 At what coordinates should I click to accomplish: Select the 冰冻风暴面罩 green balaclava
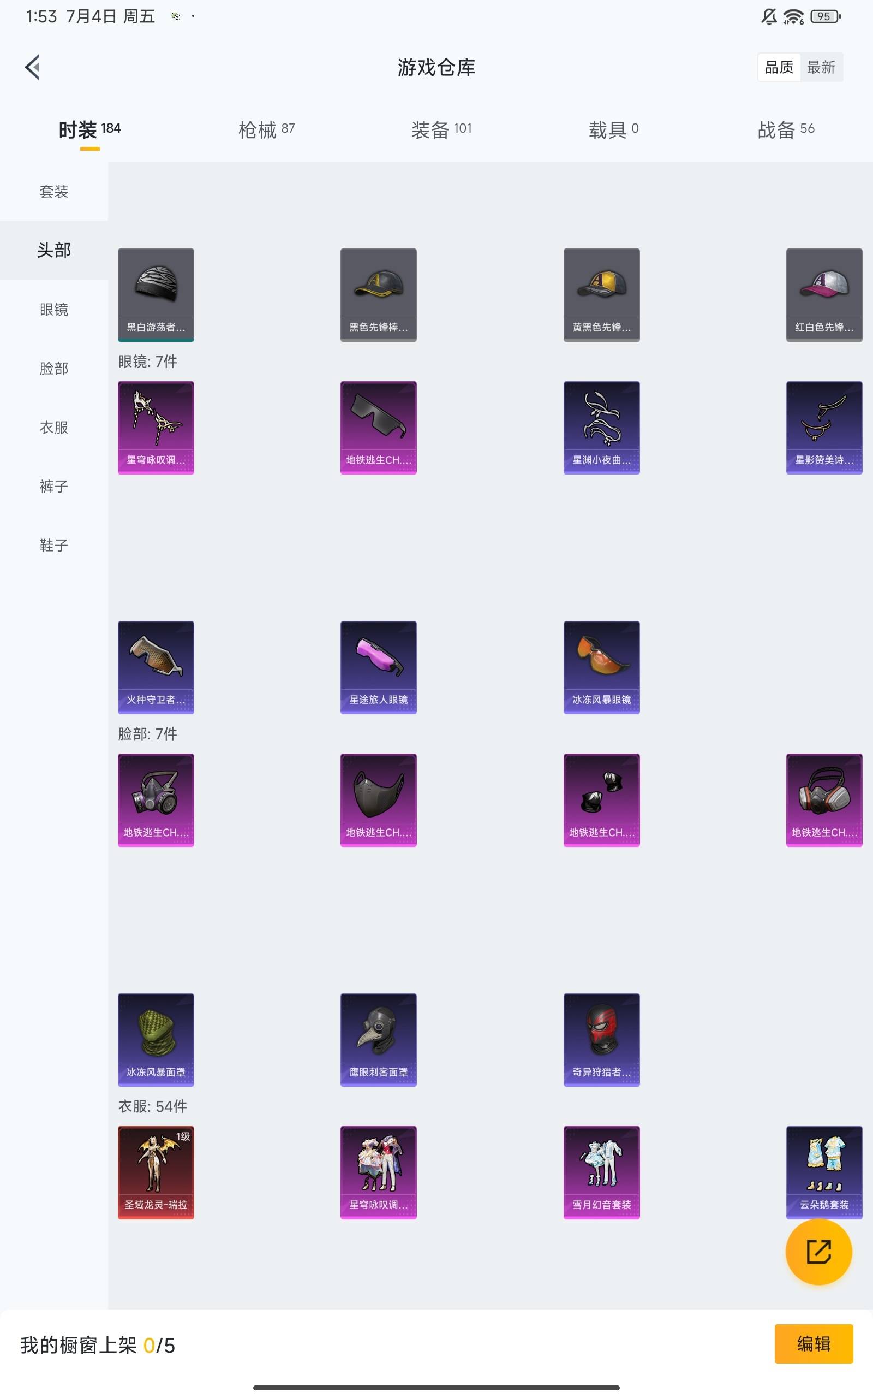[x=156, y=1040]
